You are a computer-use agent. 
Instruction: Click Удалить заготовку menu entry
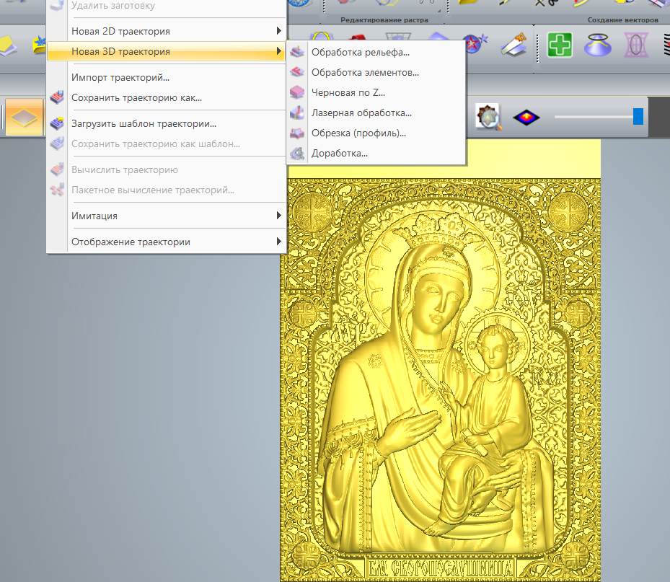pyautogui.click(x=166, y=6)
